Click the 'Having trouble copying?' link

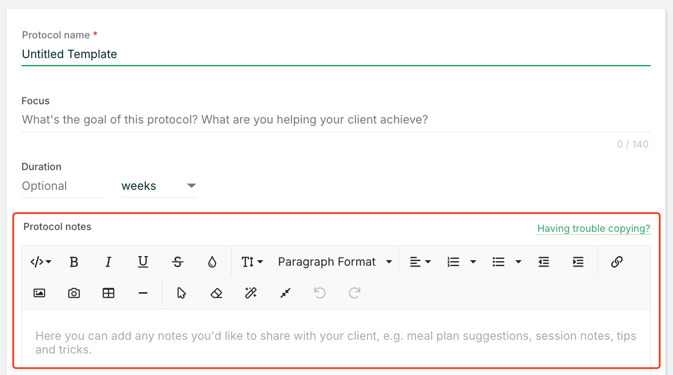click(x=593, y=229)
